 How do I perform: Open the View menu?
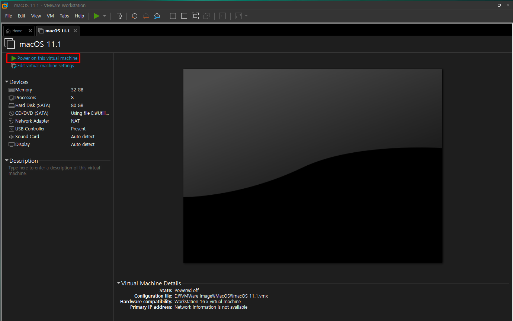click(36, 16)
